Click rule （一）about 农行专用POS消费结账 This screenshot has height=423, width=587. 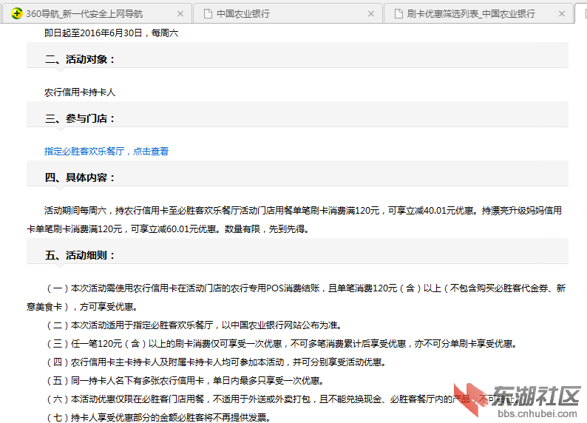click(x=296, y=297)
